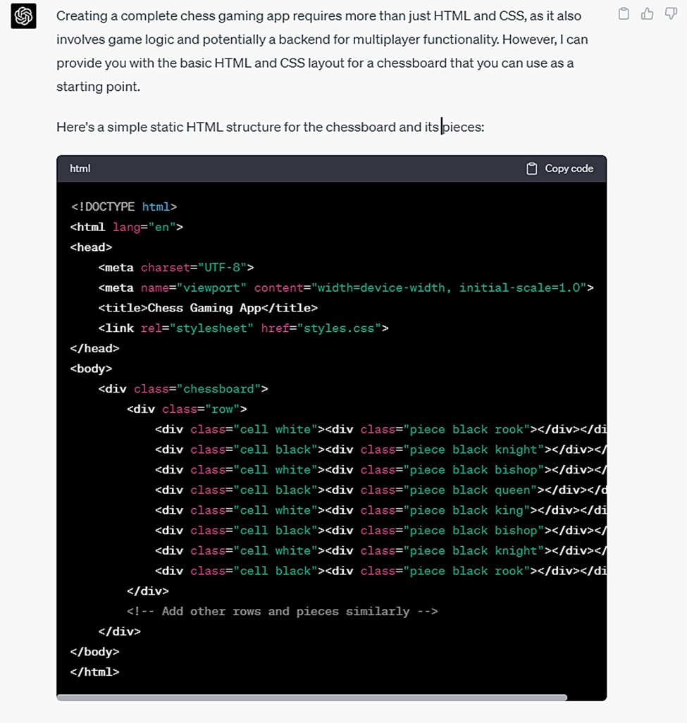The width and height of the screenshot is (687, 723).
Task: Click the '<title>Chess Gaming App</title>' line
Action: click(x=208, y=308)
